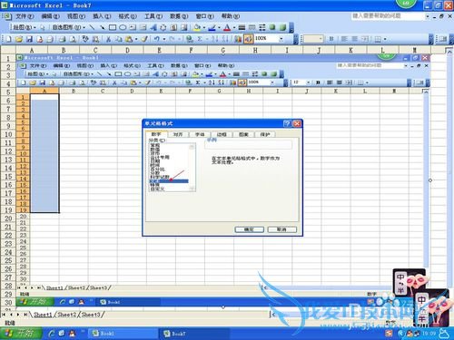The image size is (454, 340).
Task: Click the Print icon in Book7's standard toolbar
Action: [x=63, y=39]
